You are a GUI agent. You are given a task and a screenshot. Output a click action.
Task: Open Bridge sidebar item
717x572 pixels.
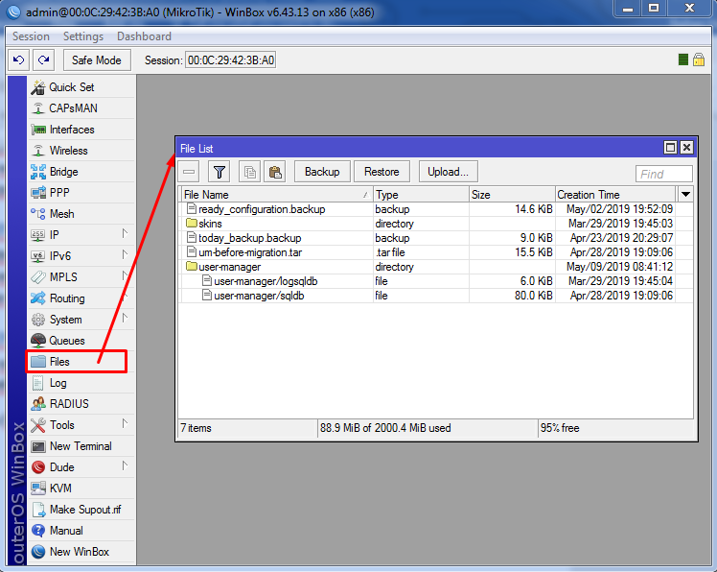tap(82, 172)
